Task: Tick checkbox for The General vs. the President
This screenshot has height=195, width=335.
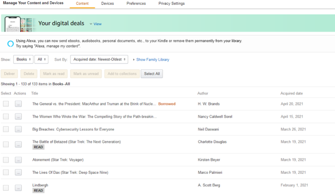Action: pyautogui.click(x=6, y=104)
